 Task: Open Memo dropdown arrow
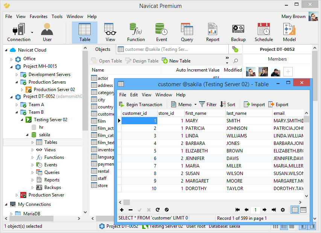pos(195,105)
